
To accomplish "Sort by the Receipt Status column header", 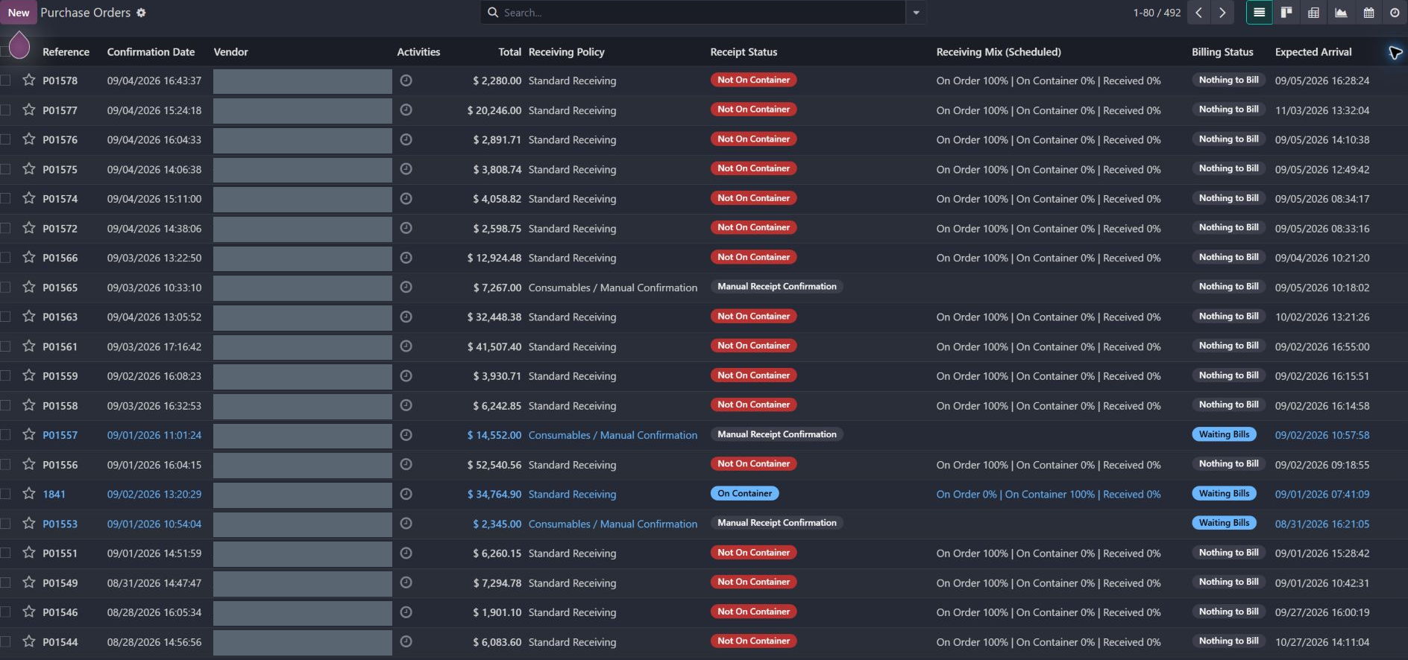I will click(x=744, y=52).
